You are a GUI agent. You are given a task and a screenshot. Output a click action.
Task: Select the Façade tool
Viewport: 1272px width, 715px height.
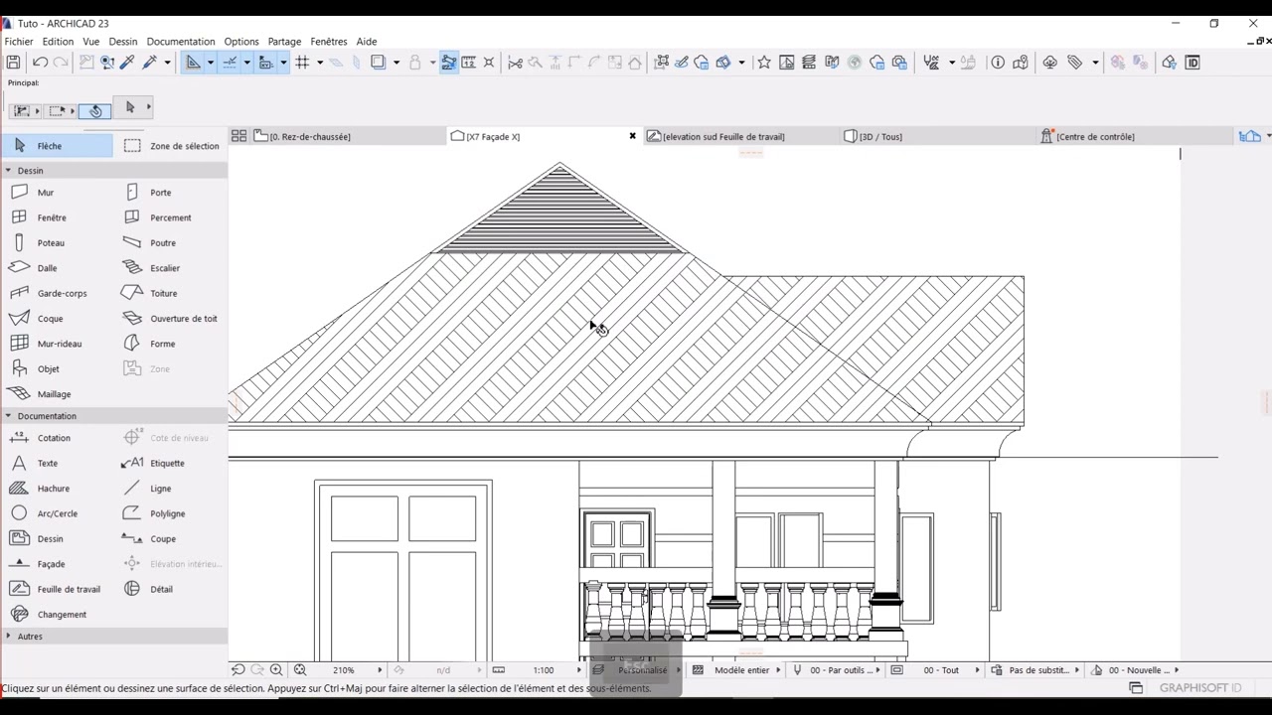[x=57, y=564]
